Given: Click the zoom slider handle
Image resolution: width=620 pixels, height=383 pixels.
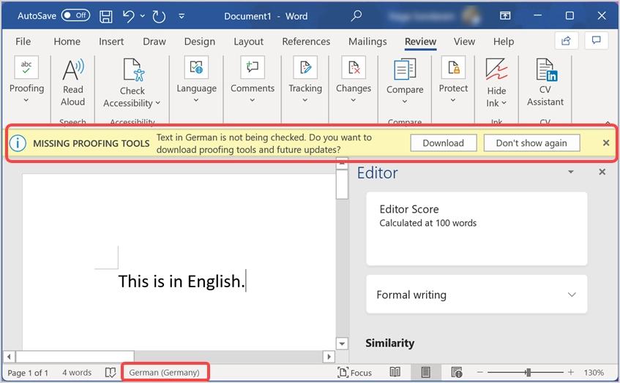Looking at the screenshot, I should click(528, 372).
